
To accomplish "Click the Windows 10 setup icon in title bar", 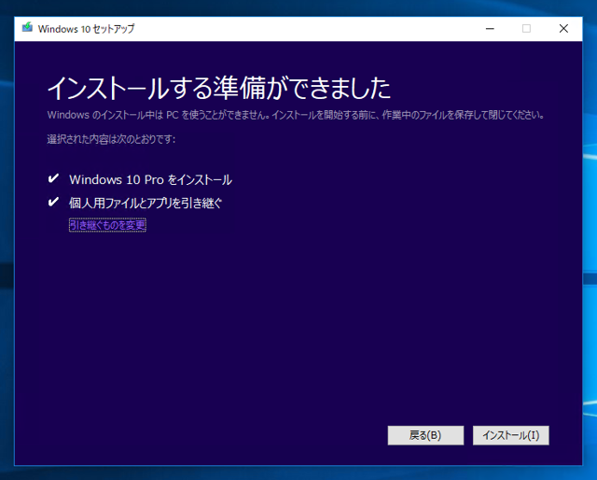I will click(x=27, y=28).
